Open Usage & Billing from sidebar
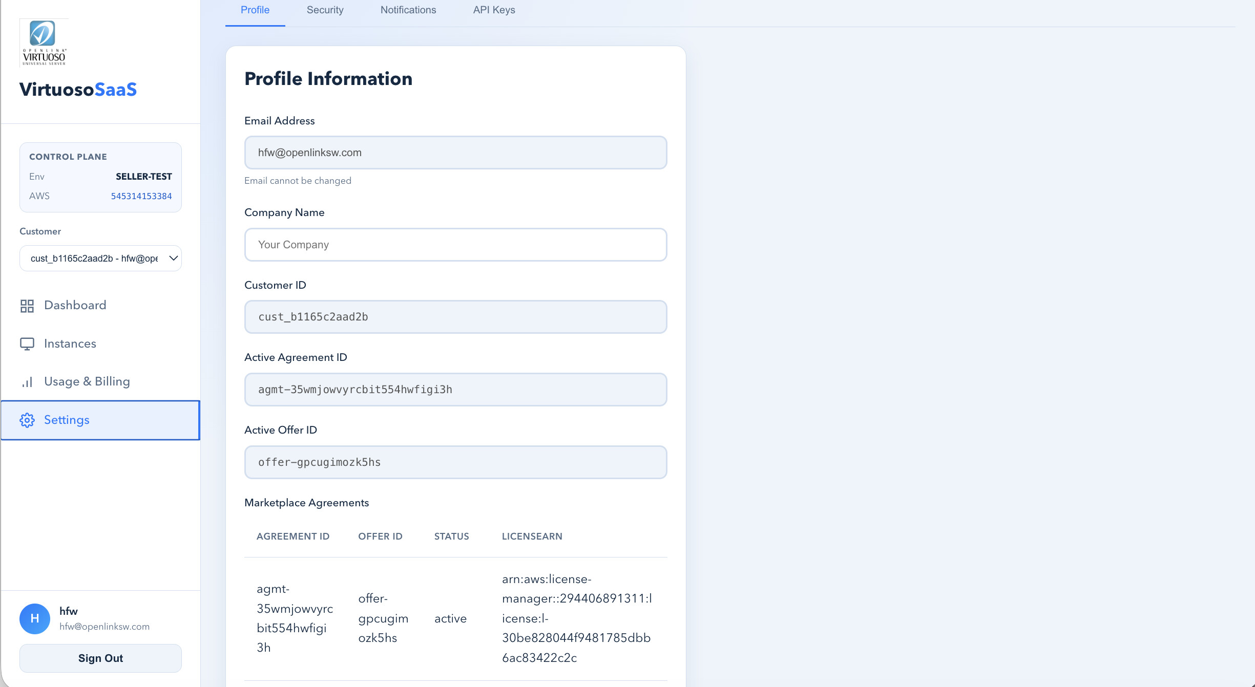This screenshot has width=1255, height=687. pos(100,382)
